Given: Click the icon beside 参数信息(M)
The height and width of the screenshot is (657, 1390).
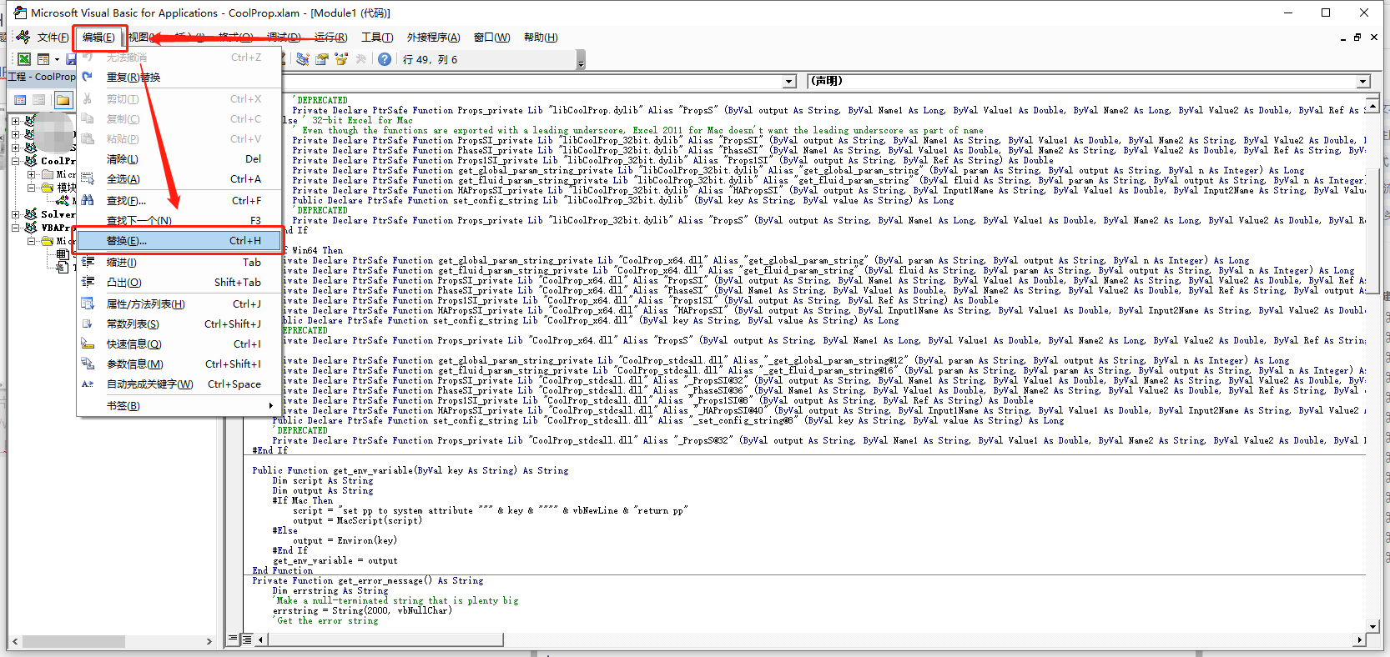Looking at the screenshot, I should click(x=88, y=364).
